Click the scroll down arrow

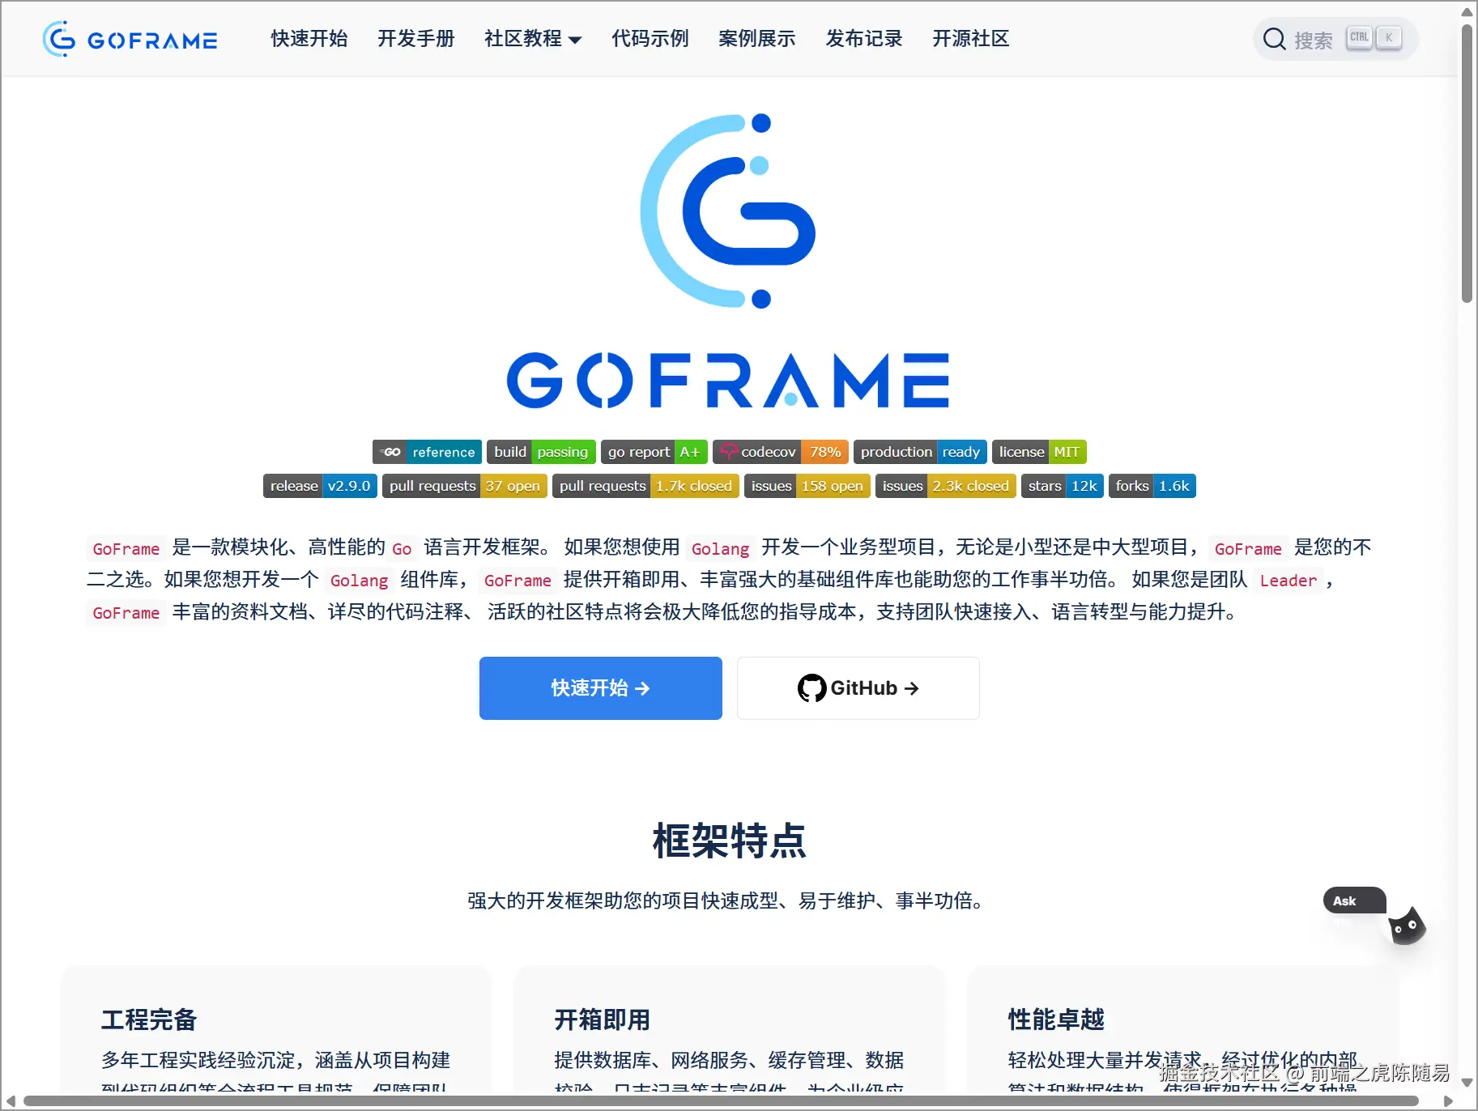pyautogui.click(x=1467, y=1082)
